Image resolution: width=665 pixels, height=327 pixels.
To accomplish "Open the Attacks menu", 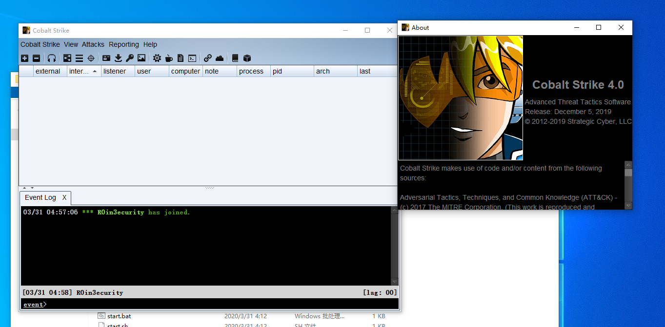I will point(93,44).
